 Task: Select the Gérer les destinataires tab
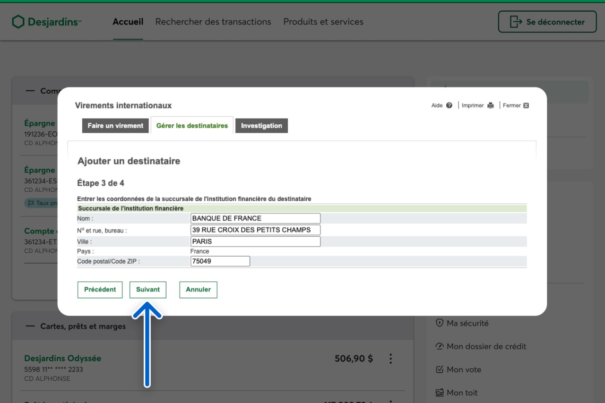pos(192,126)
